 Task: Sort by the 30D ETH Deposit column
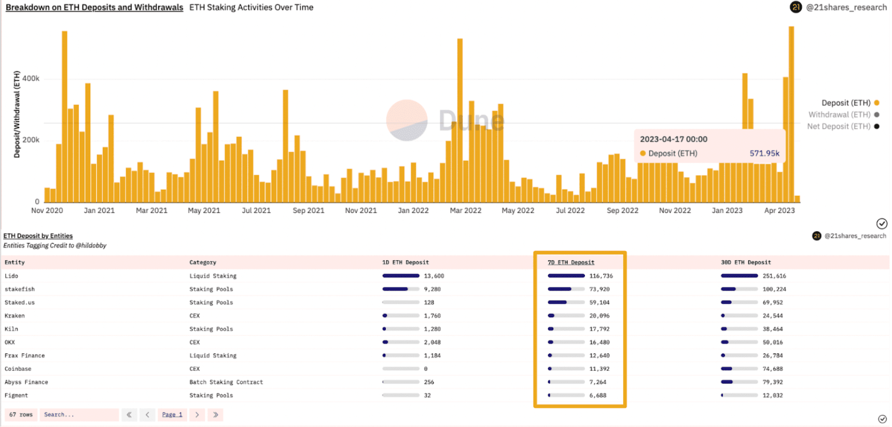pyautogui.click(x=746, y=262)
